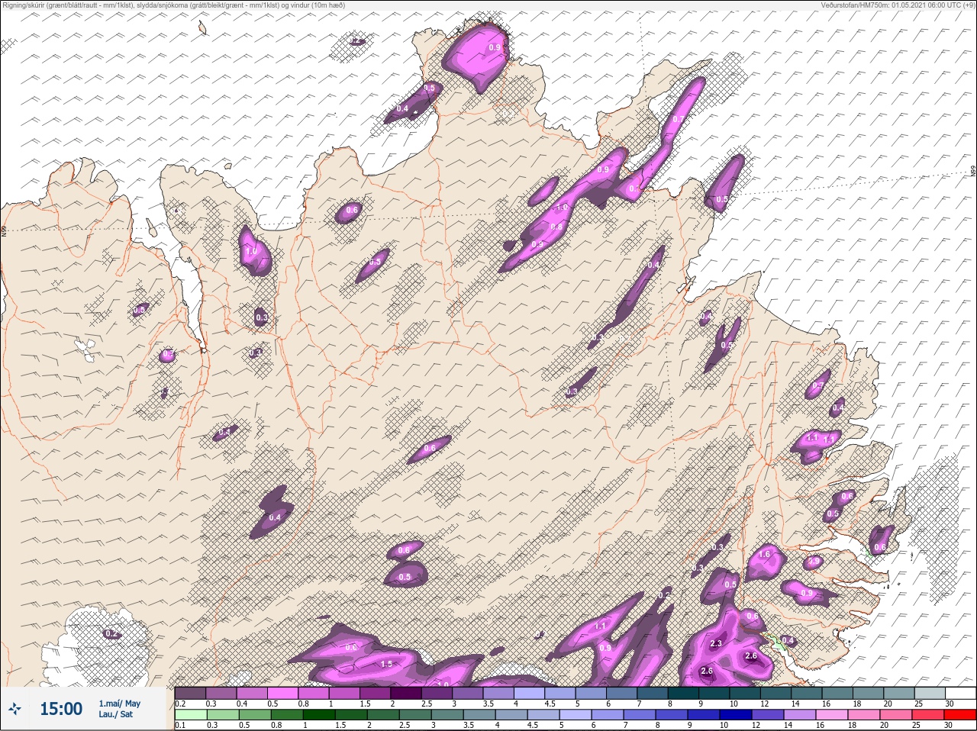Click the 15:00 forecast time label

tap(61, 709)
